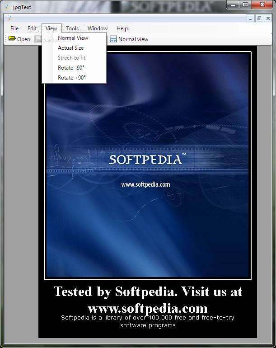Image resolution: width=276 pixels, height=348 pixels.
Task: Minimize the jpgText main window
Action: click(233, 5)
